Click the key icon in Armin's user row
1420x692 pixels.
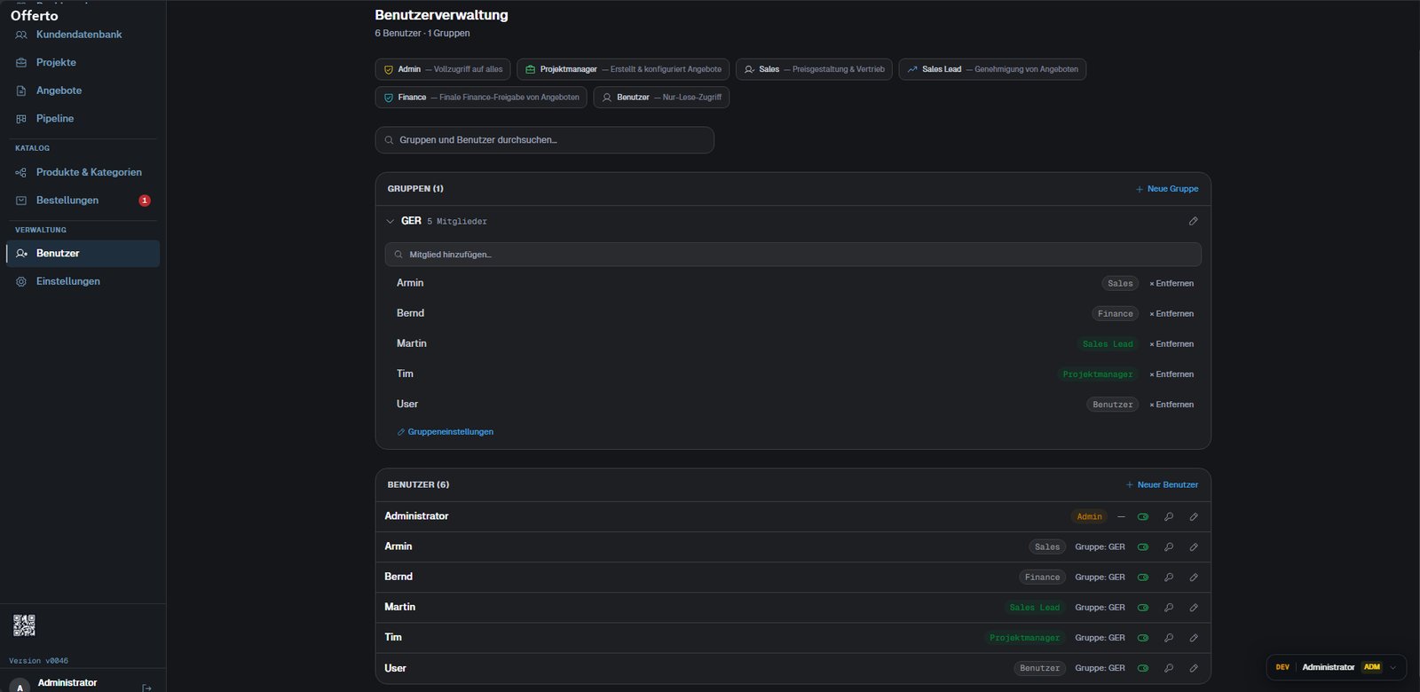(x=1169, y=547)
